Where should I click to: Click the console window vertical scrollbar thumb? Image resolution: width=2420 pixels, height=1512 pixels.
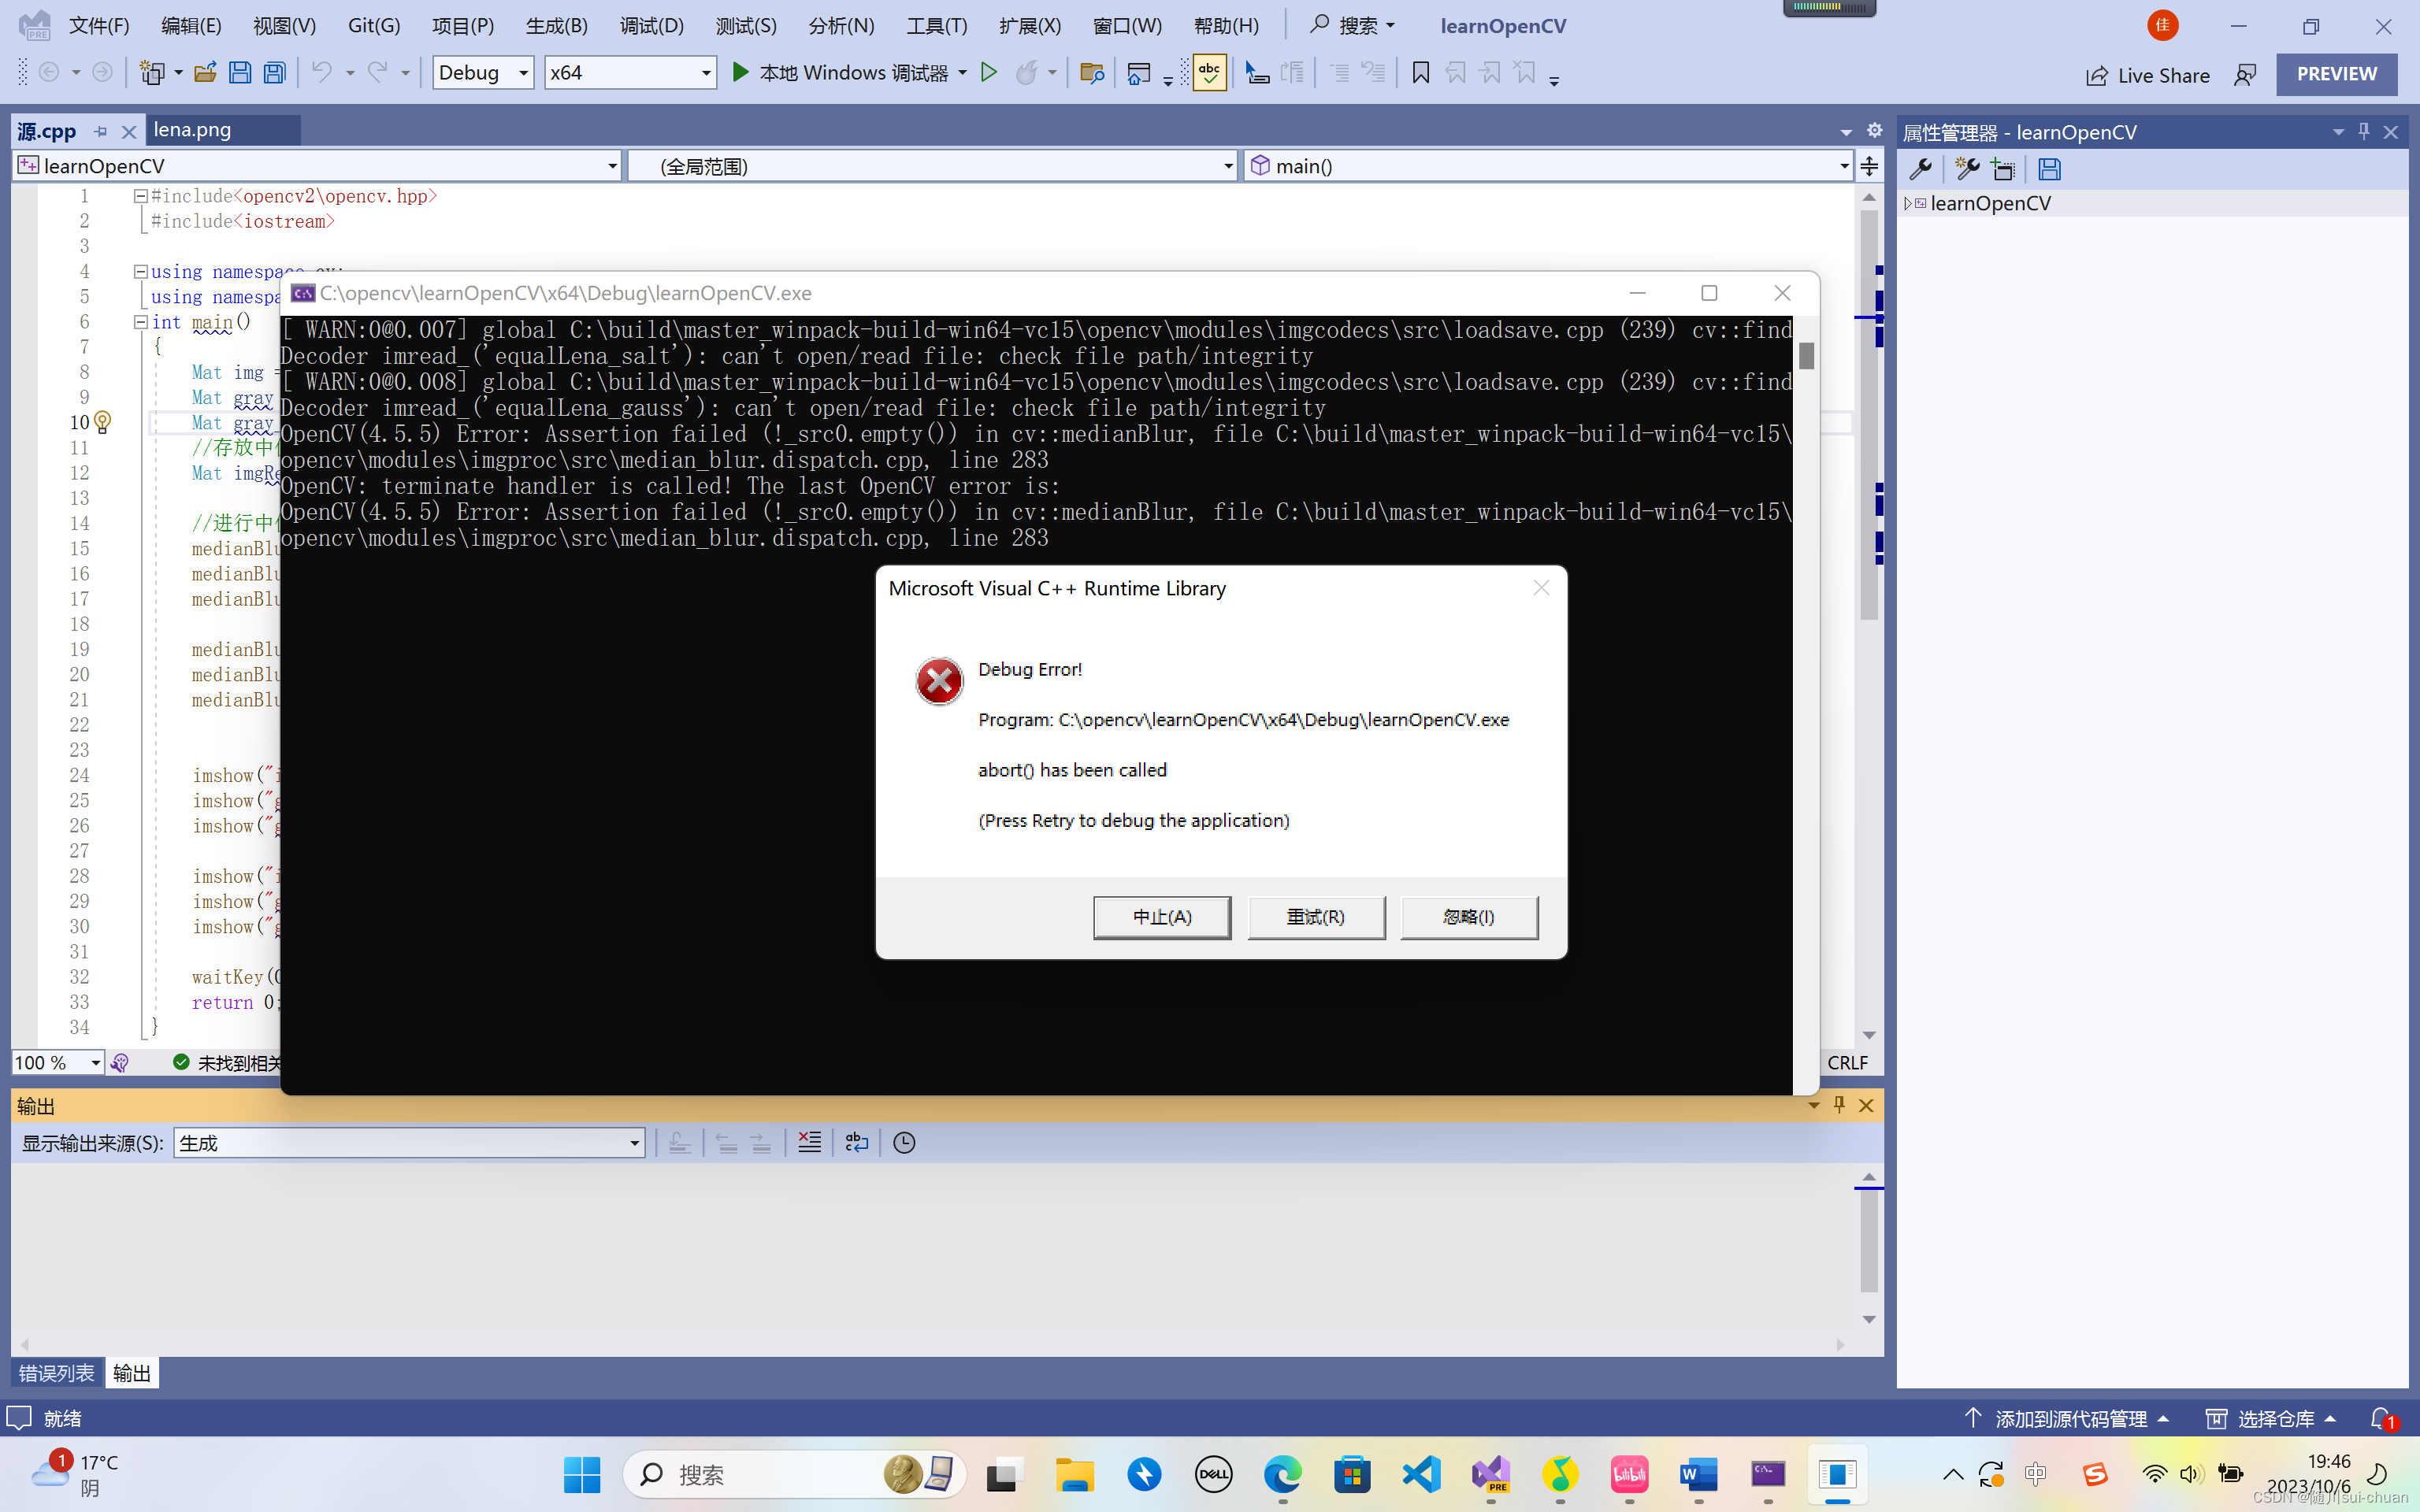click(x=1806, y=355)
